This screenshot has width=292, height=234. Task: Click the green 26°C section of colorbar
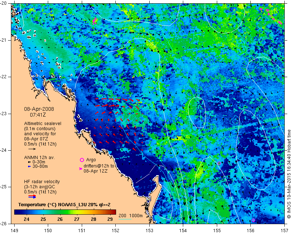pos(60,212)
